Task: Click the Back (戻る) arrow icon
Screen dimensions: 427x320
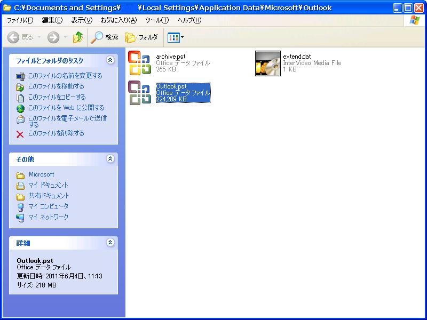Action: click(x=13, y=37)
